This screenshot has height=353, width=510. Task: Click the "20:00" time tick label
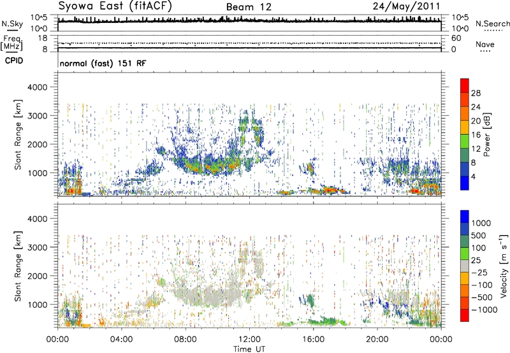pos(377,340)
